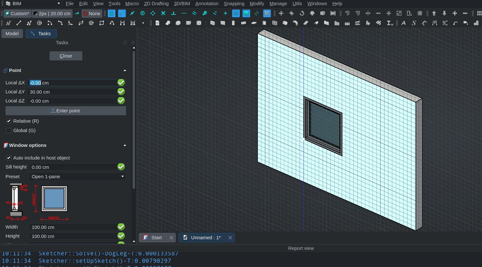Click the Move tool icon
The width and height of the screenshot is (482, 267).
tap(281, 13)
